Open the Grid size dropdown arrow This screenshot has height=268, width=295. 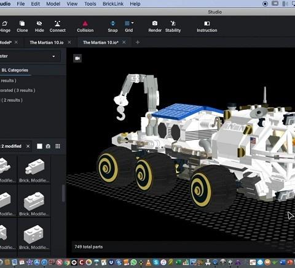(133, 23)
